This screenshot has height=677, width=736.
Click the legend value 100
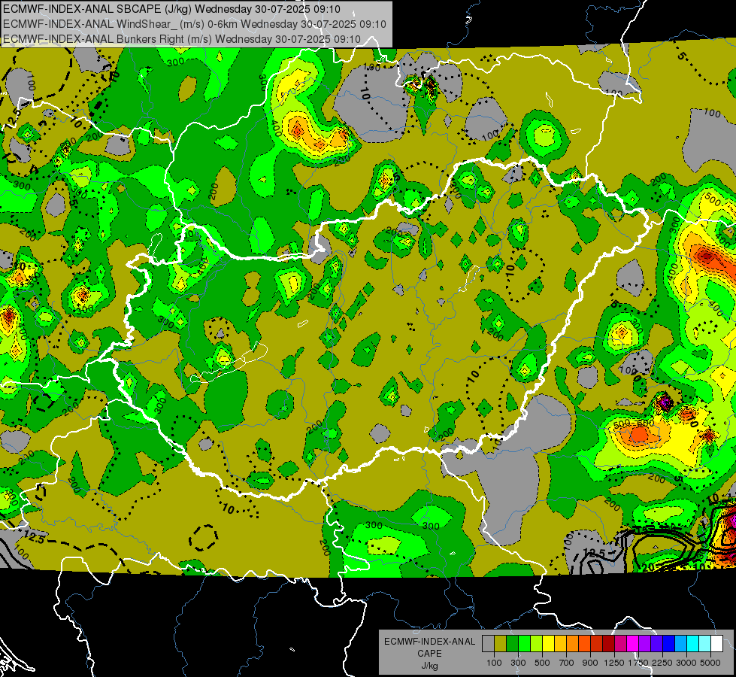[x=494, y=663]
